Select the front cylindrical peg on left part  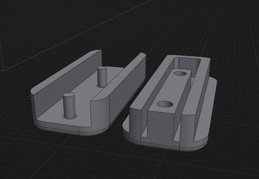pos(69,105)
